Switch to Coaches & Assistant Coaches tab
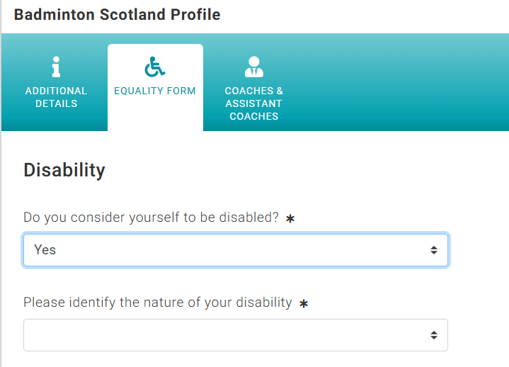 tap(254, 88)
